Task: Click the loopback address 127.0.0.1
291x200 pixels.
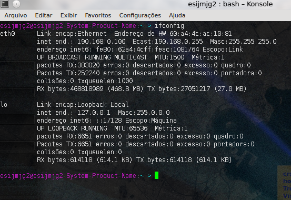Action: pyautogui.click(x=94, y=113)
